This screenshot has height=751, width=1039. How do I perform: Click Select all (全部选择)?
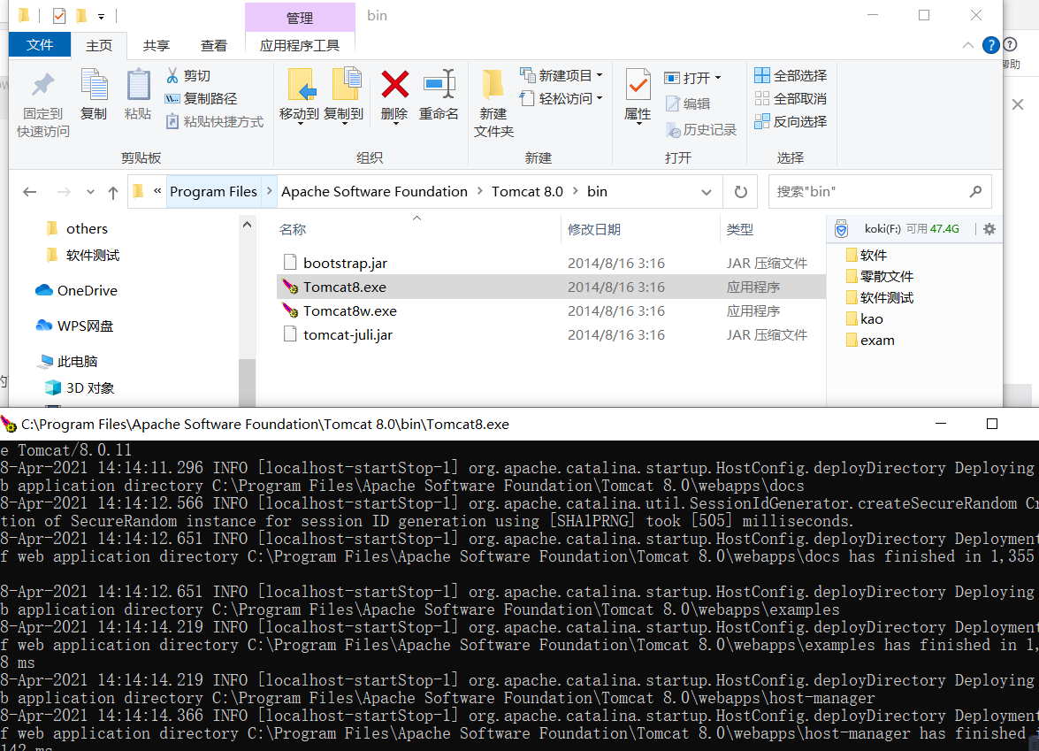tap(791, 75)
